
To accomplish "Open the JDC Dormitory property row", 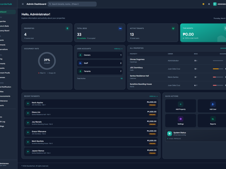I will click(177, 69).
